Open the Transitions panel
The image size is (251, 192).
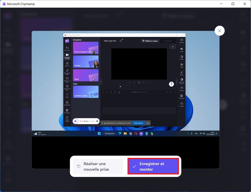click(67, 111)
